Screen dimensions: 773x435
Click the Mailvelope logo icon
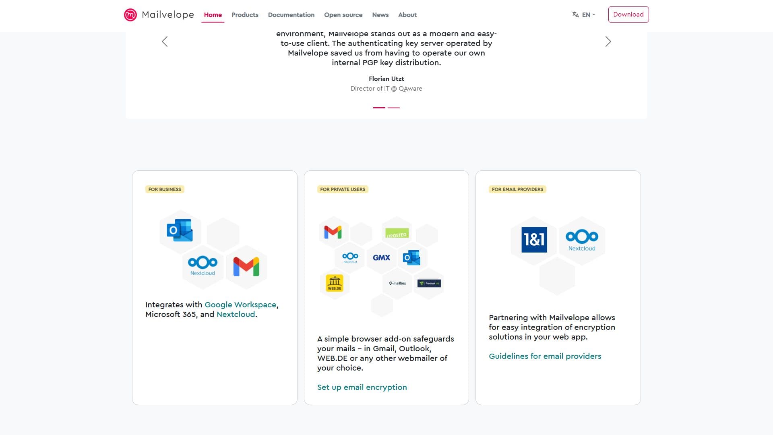130,15
